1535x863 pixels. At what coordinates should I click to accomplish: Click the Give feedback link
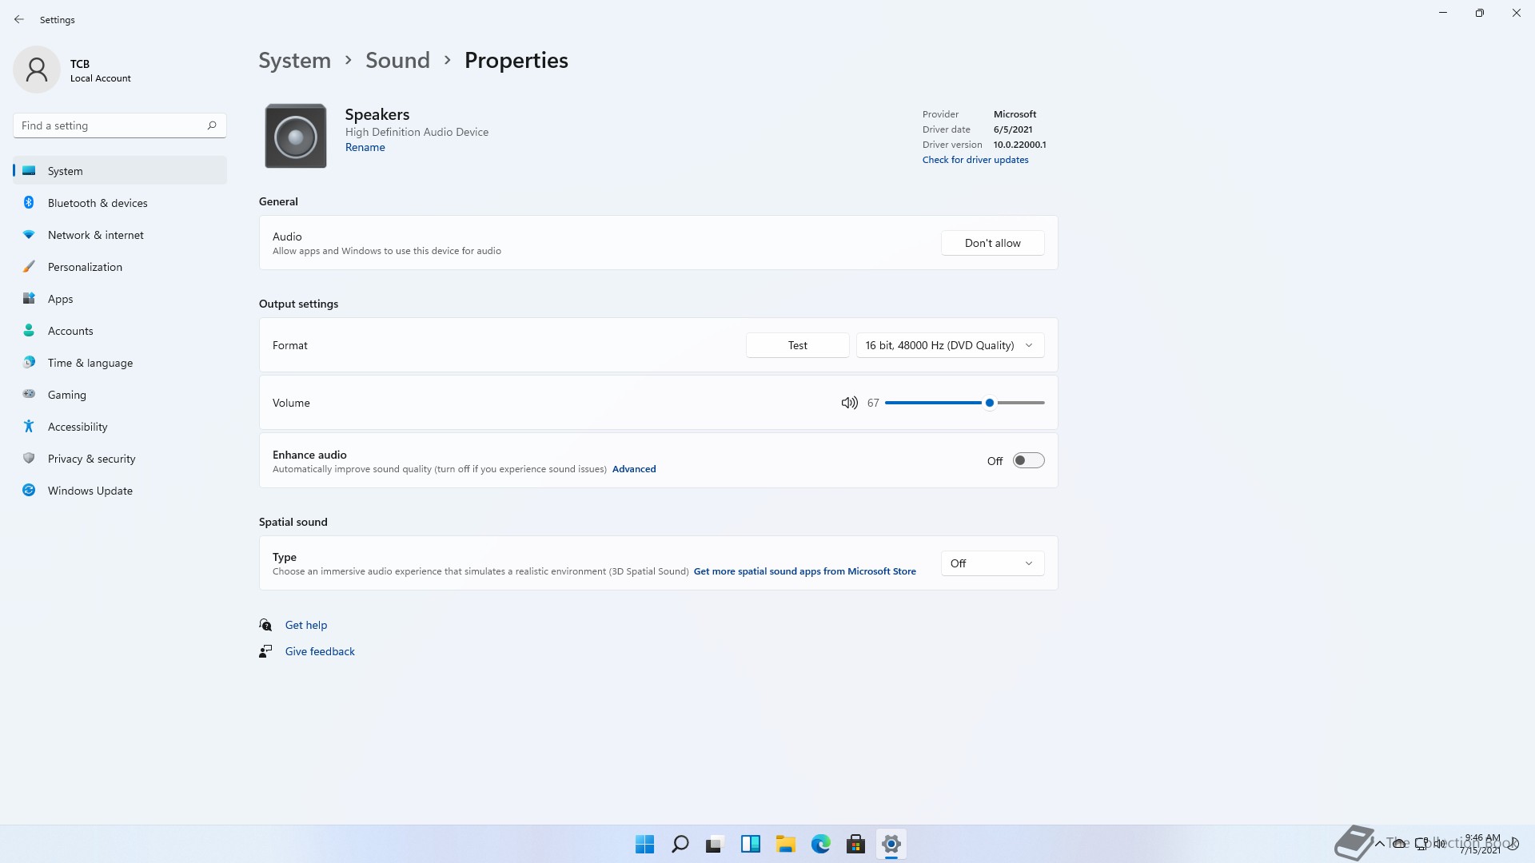tap(320, 651)
